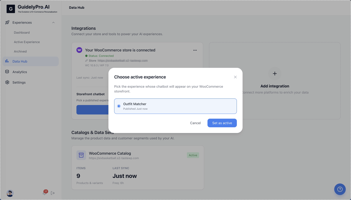Cancel the active experience dialog

point(195,123)
